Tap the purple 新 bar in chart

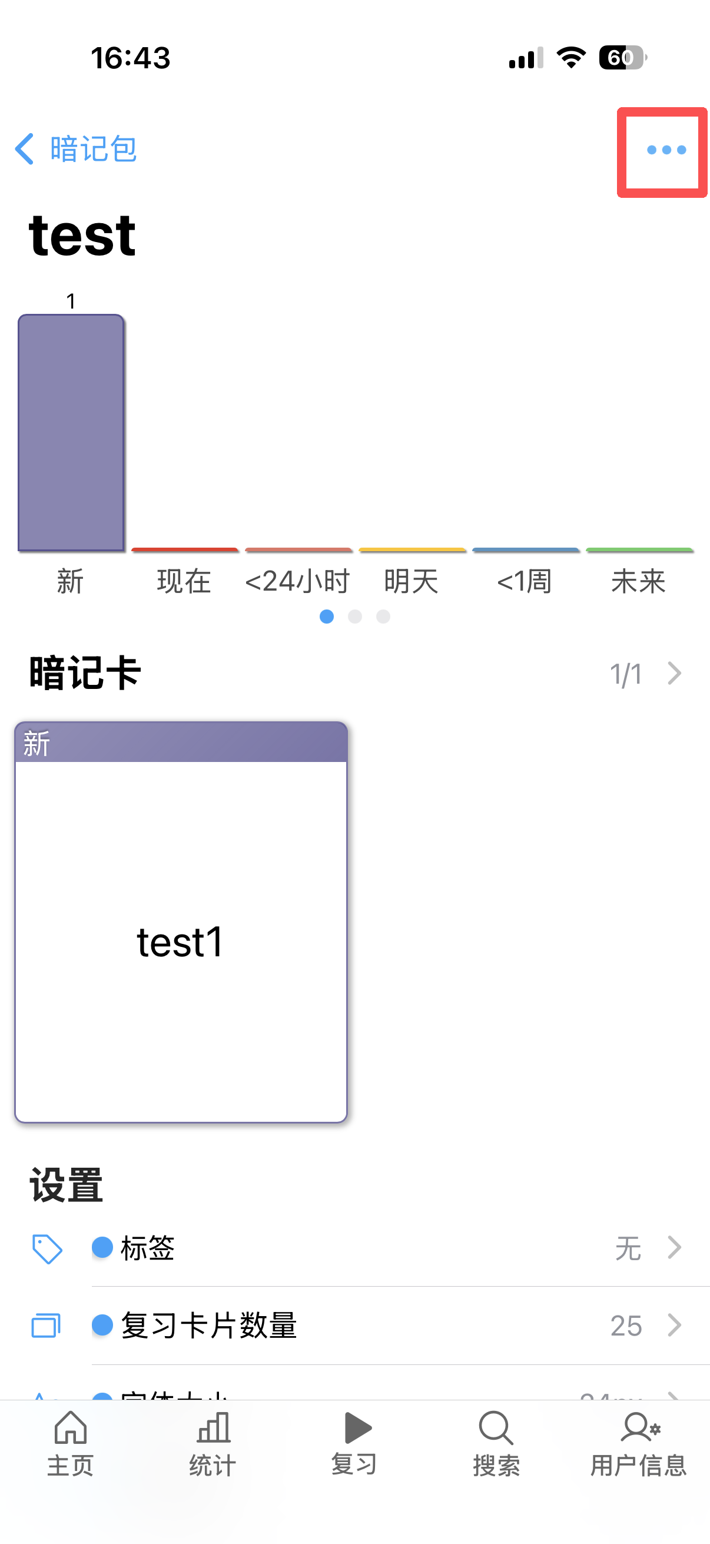point(71,432)
